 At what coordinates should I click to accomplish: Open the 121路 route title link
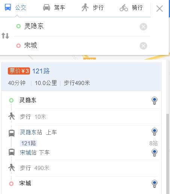coord(41,71)
